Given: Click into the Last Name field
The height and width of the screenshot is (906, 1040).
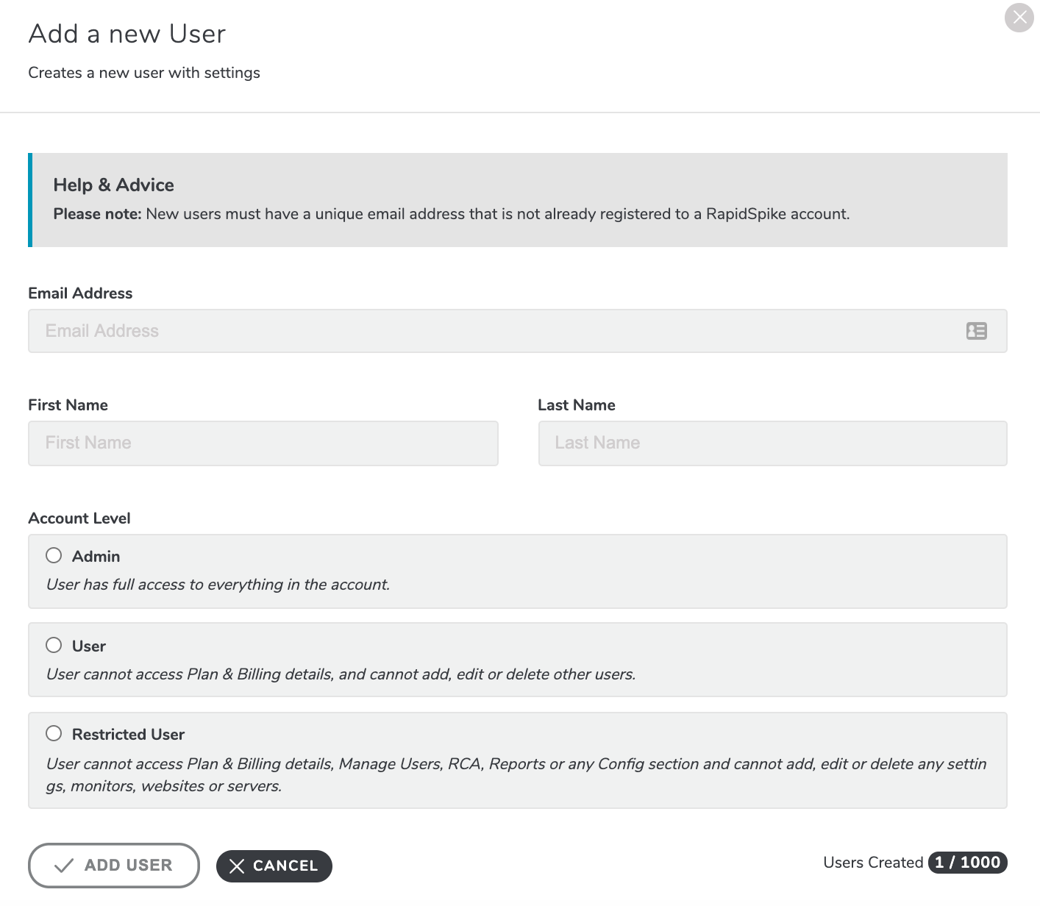Looking at the screenshot, I should click(x=772, y=443).
